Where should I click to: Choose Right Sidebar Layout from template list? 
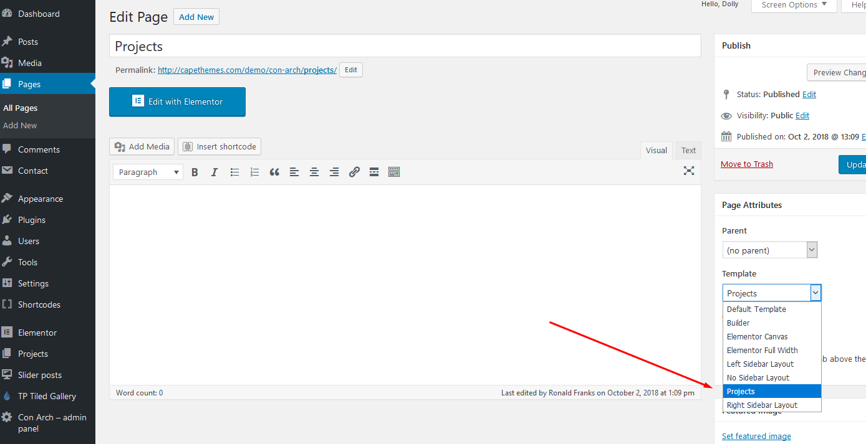pos(762,405)
